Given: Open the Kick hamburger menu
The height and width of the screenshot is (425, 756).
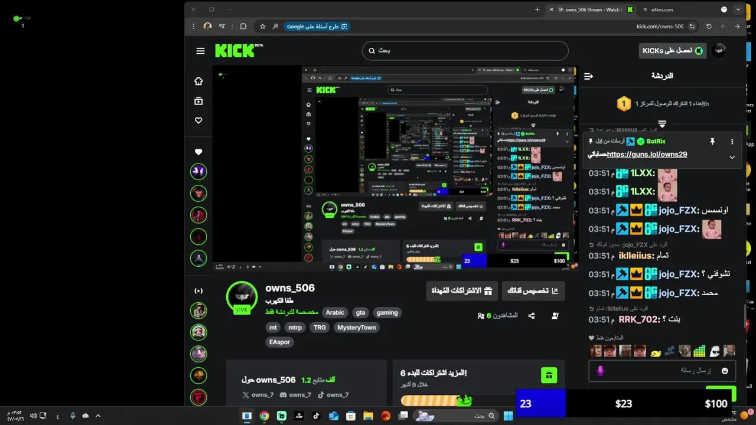Looking at the screenshot, I should tap(200, 51).
